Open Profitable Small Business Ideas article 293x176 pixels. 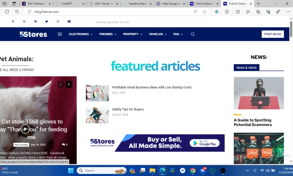tap(152, 87)
